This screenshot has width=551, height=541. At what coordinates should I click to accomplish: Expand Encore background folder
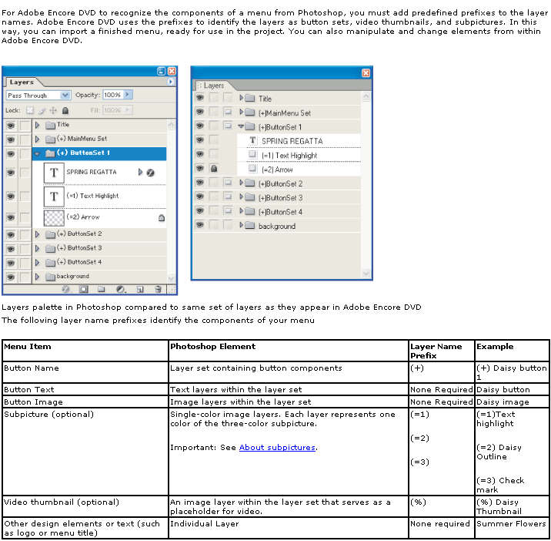tap(241, 225)
